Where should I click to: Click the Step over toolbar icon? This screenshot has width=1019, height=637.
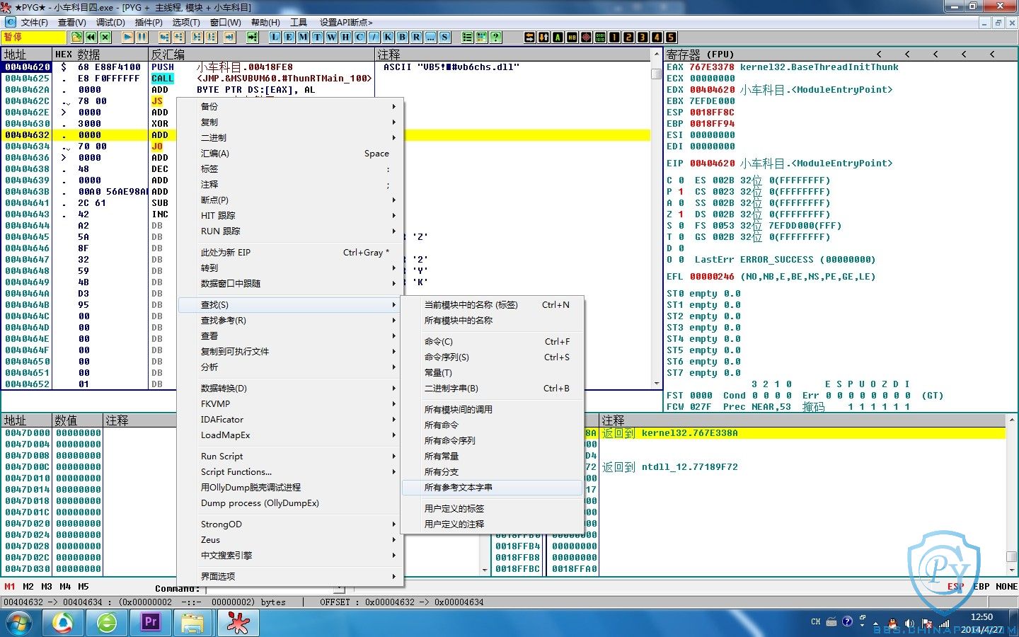[x=178, y=37]
